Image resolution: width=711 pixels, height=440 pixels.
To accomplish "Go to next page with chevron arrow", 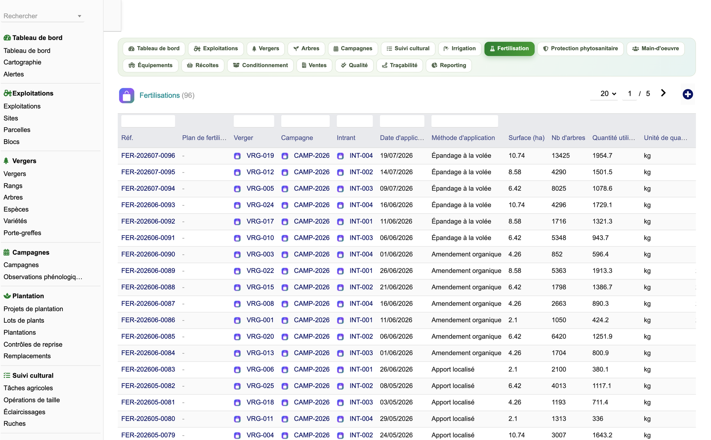I will point(663,93).
